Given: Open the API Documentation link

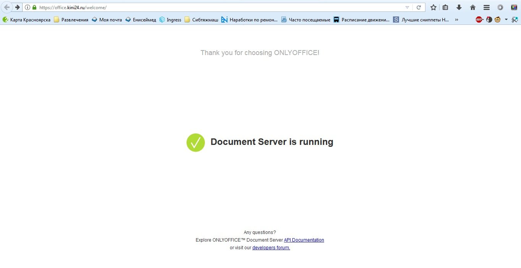Looking at the screenshot, I should pyautogui.click(x=304, y=240).
